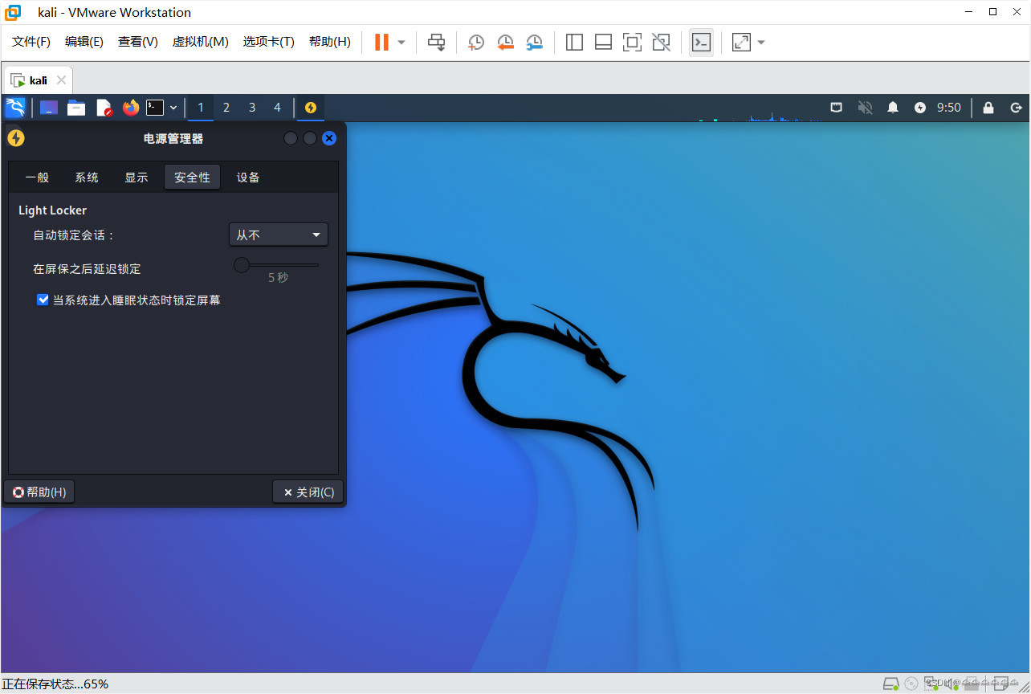Image resolution: width=1031 pixels, height=694 pixels.
Task: Open the 文件(F) menu
Action: point(31,42)
